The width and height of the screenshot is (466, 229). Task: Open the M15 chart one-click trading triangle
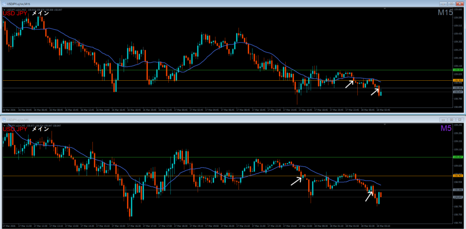[x=4, y=10]
